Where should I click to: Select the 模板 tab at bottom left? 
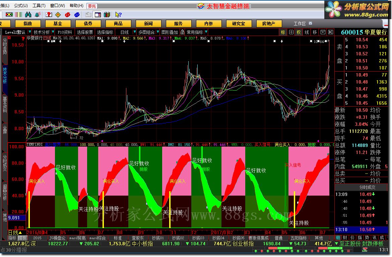click(22, 238)
